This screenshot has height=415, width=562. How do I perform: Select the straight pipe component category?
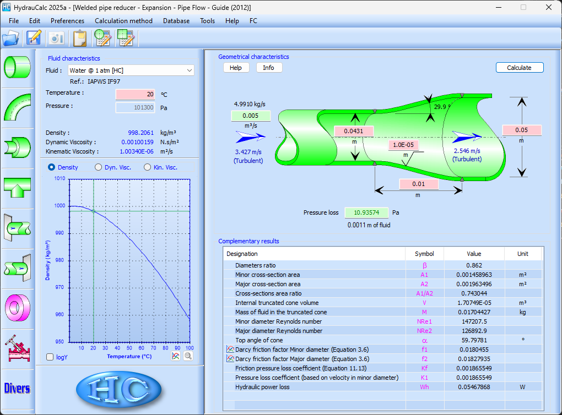[17, 67]
